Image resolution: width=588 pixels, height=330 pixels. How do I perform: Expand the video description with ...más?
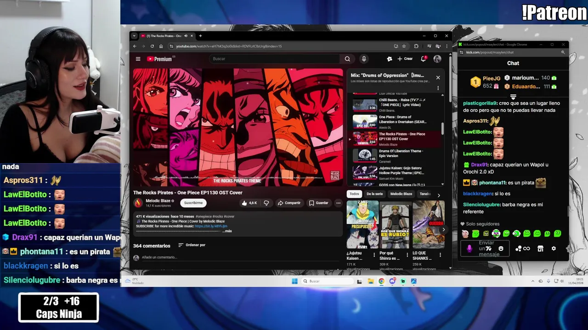(x=227, y=231)
